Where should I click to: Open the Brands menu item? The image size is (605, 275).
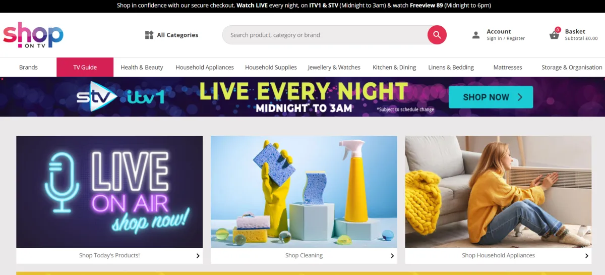click(28, 67)
